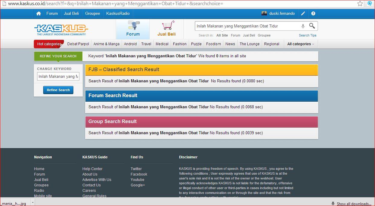Expand the All categories dropdown
The image size is (375, 206).
pyautogui.click(x=301, y=44)
